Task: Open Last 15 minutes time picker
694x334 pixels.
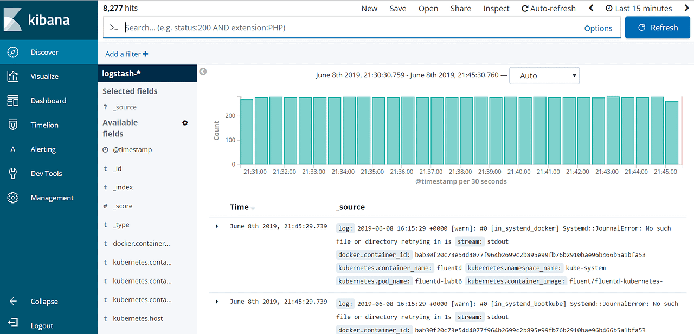Action: point(638,8)
